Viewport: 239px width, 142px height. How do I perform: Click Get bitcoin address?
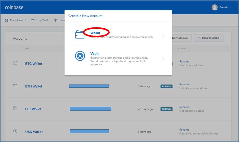tap(191, 65)
